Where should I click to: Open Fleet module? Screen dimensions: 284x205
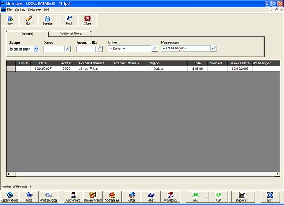[151, 197]
